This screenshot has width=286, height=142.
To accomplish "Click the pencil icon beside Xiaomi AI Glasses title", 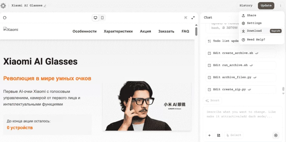I will click(x=45, y=5).
